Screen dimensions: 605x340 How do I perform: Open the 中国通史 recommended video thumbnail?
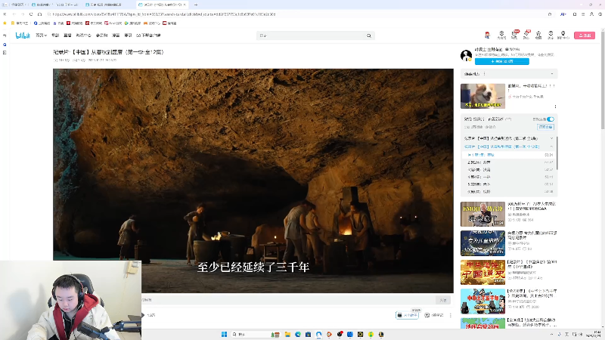(482, 272)
